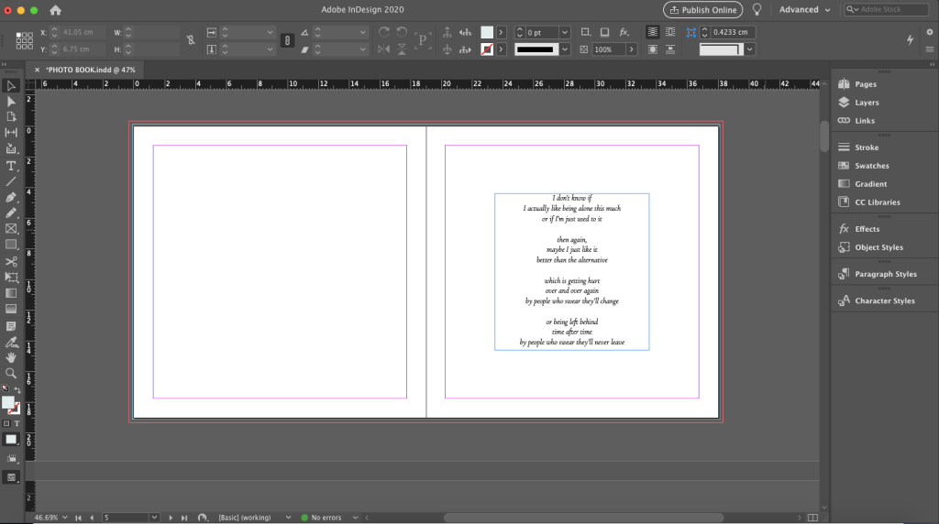
Task: Click the fill color swatch in control bar
Action: [487, 32]
